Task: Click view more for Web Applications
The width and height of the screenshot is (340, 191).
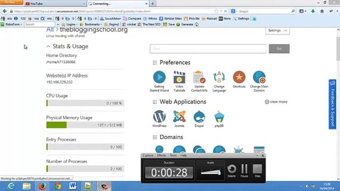Action: click(276, 102)
